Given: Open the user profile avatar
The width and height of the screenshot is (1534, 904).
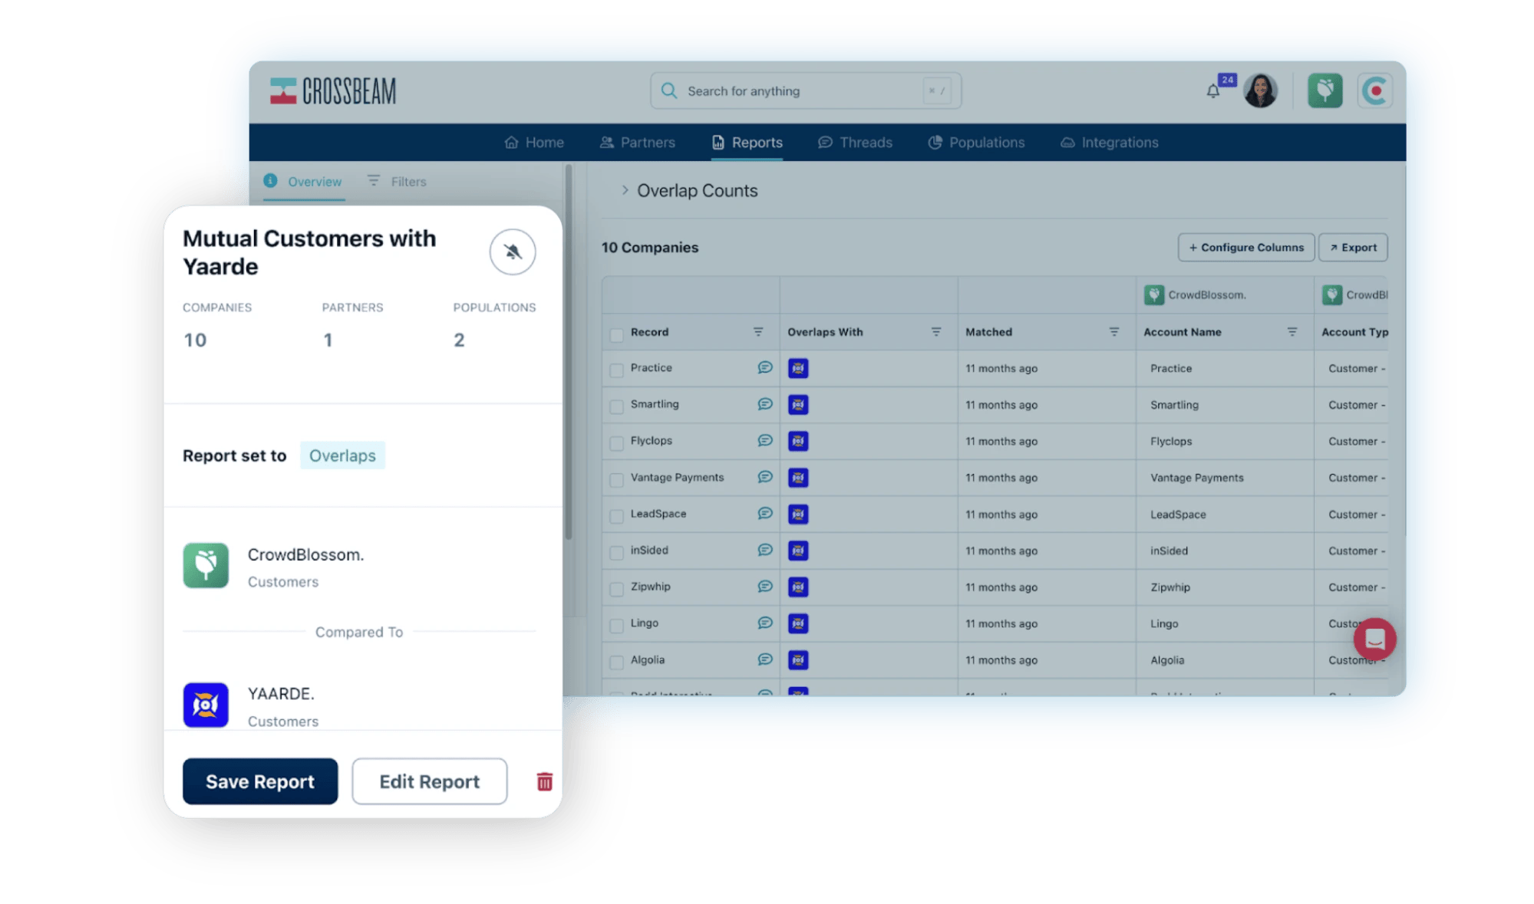Looking at the screenshot, I should [1261, 90].
